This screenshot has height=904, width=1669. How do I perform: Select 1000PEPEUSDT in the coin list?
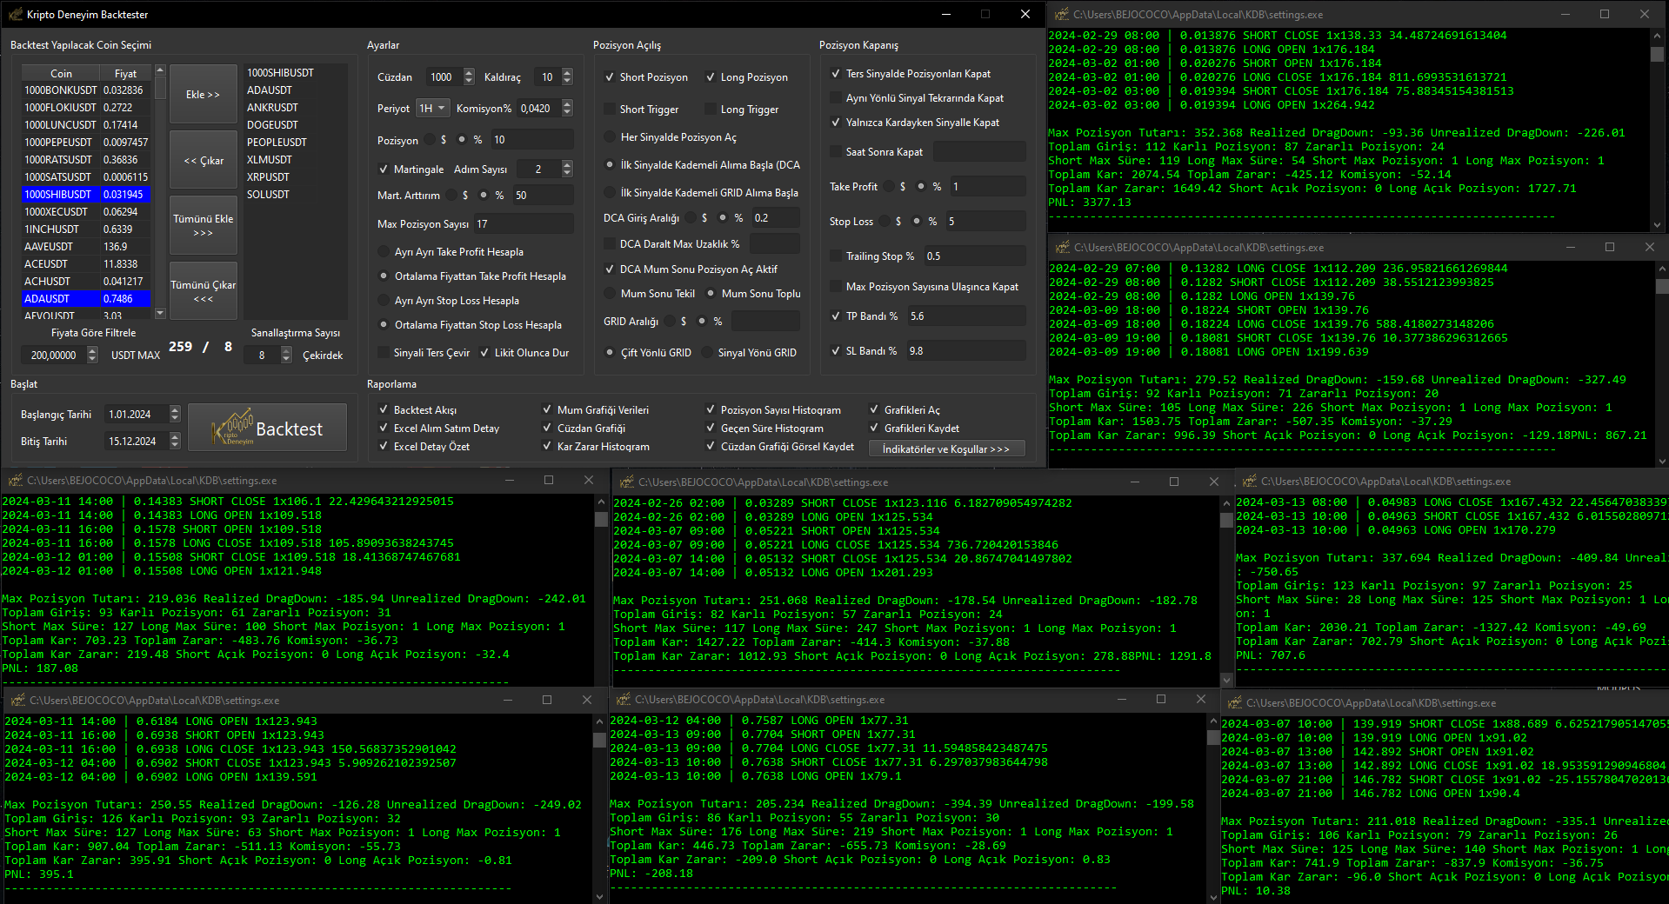point(58,143)
